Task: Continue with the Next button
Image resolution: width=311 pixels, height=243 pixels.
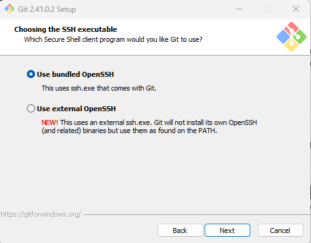Action: (227, 231)
